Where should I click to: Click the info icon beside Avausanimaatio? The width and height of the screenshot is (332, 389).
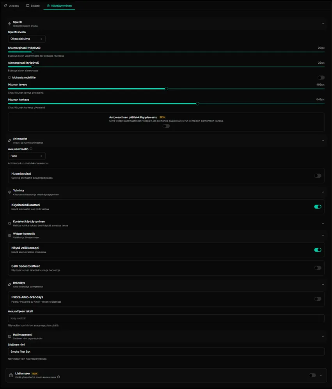pos(31,149)
